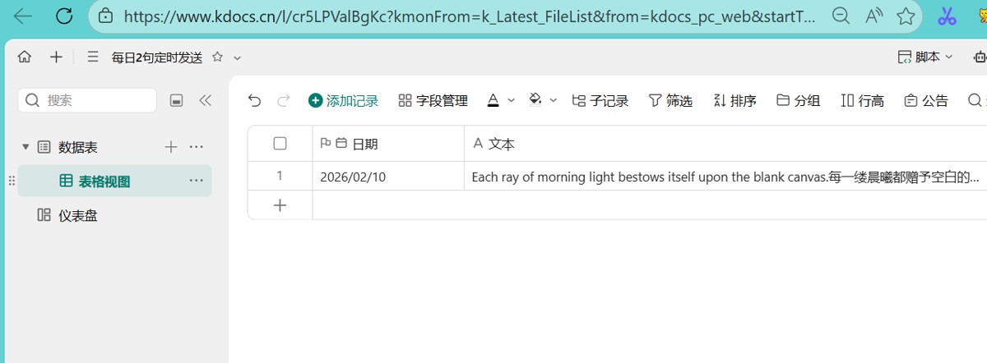Star the document title as favorite
This screenshot has width=987, height=363.
tap(217, 57)
